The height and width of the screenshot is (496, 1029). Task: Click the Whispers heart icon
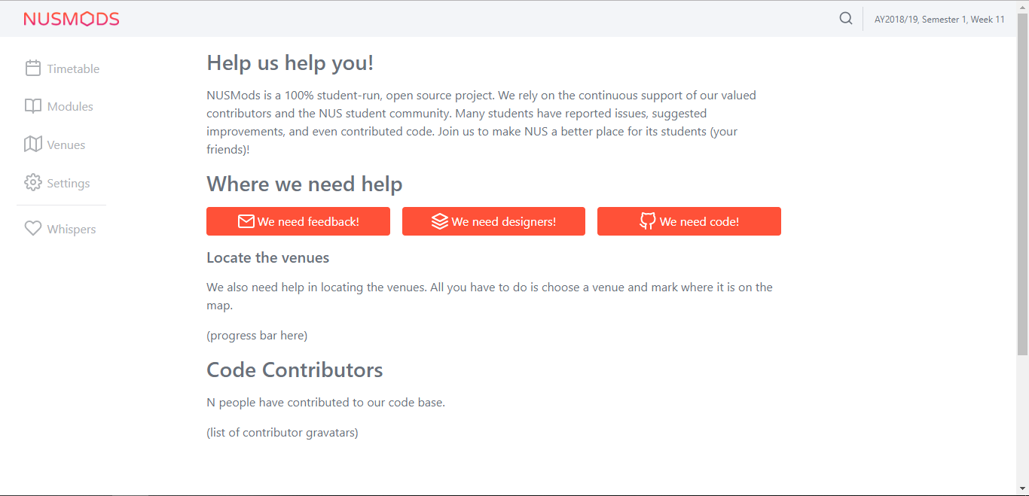point(33,228)
